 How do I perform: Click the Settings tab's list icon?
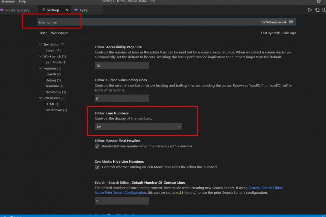click(43, 10)
